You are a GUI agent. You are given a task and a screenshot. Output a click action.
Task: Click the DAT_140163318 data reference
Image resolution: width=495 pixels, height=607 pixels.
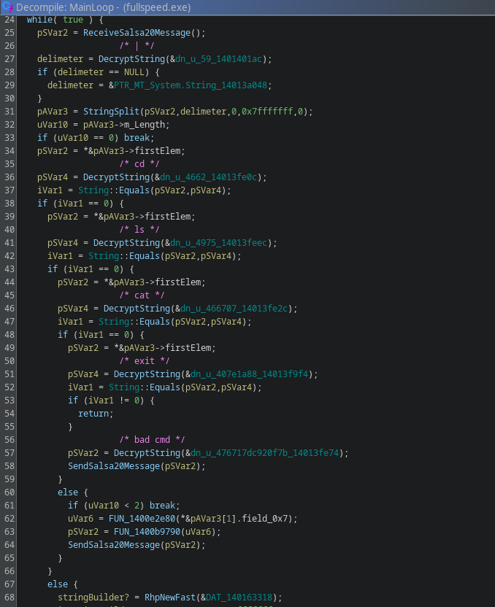point(239,598)
